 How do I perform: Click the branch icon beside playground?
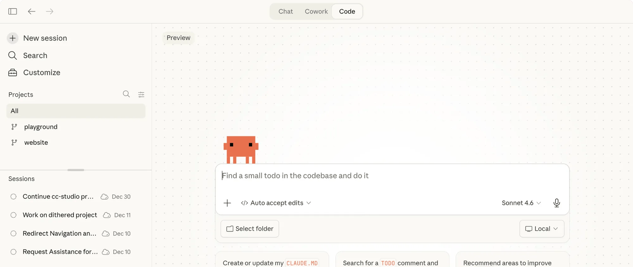14,127
